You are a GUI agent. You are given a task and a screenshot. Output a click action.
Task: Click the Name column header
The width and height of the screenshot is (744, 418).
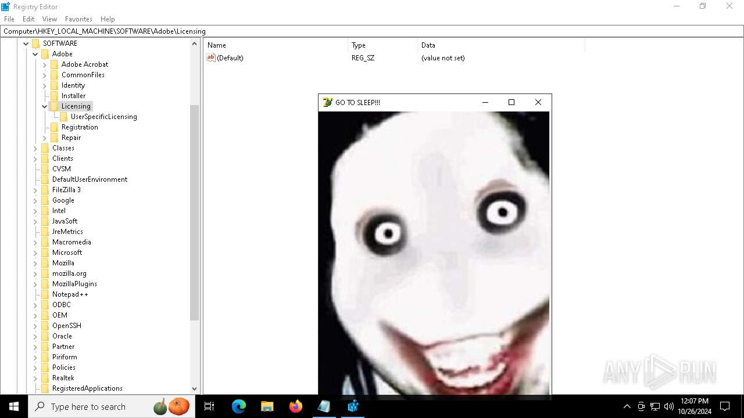pos(276,45)
